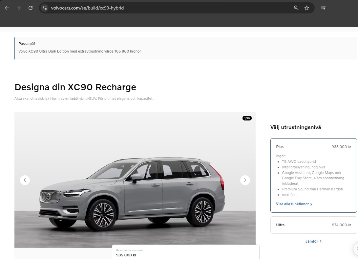Click the URL volvocars.com/se/build/xc90-hybrid
This screenshot has width=358, height=259.
(x=87, y=8)
